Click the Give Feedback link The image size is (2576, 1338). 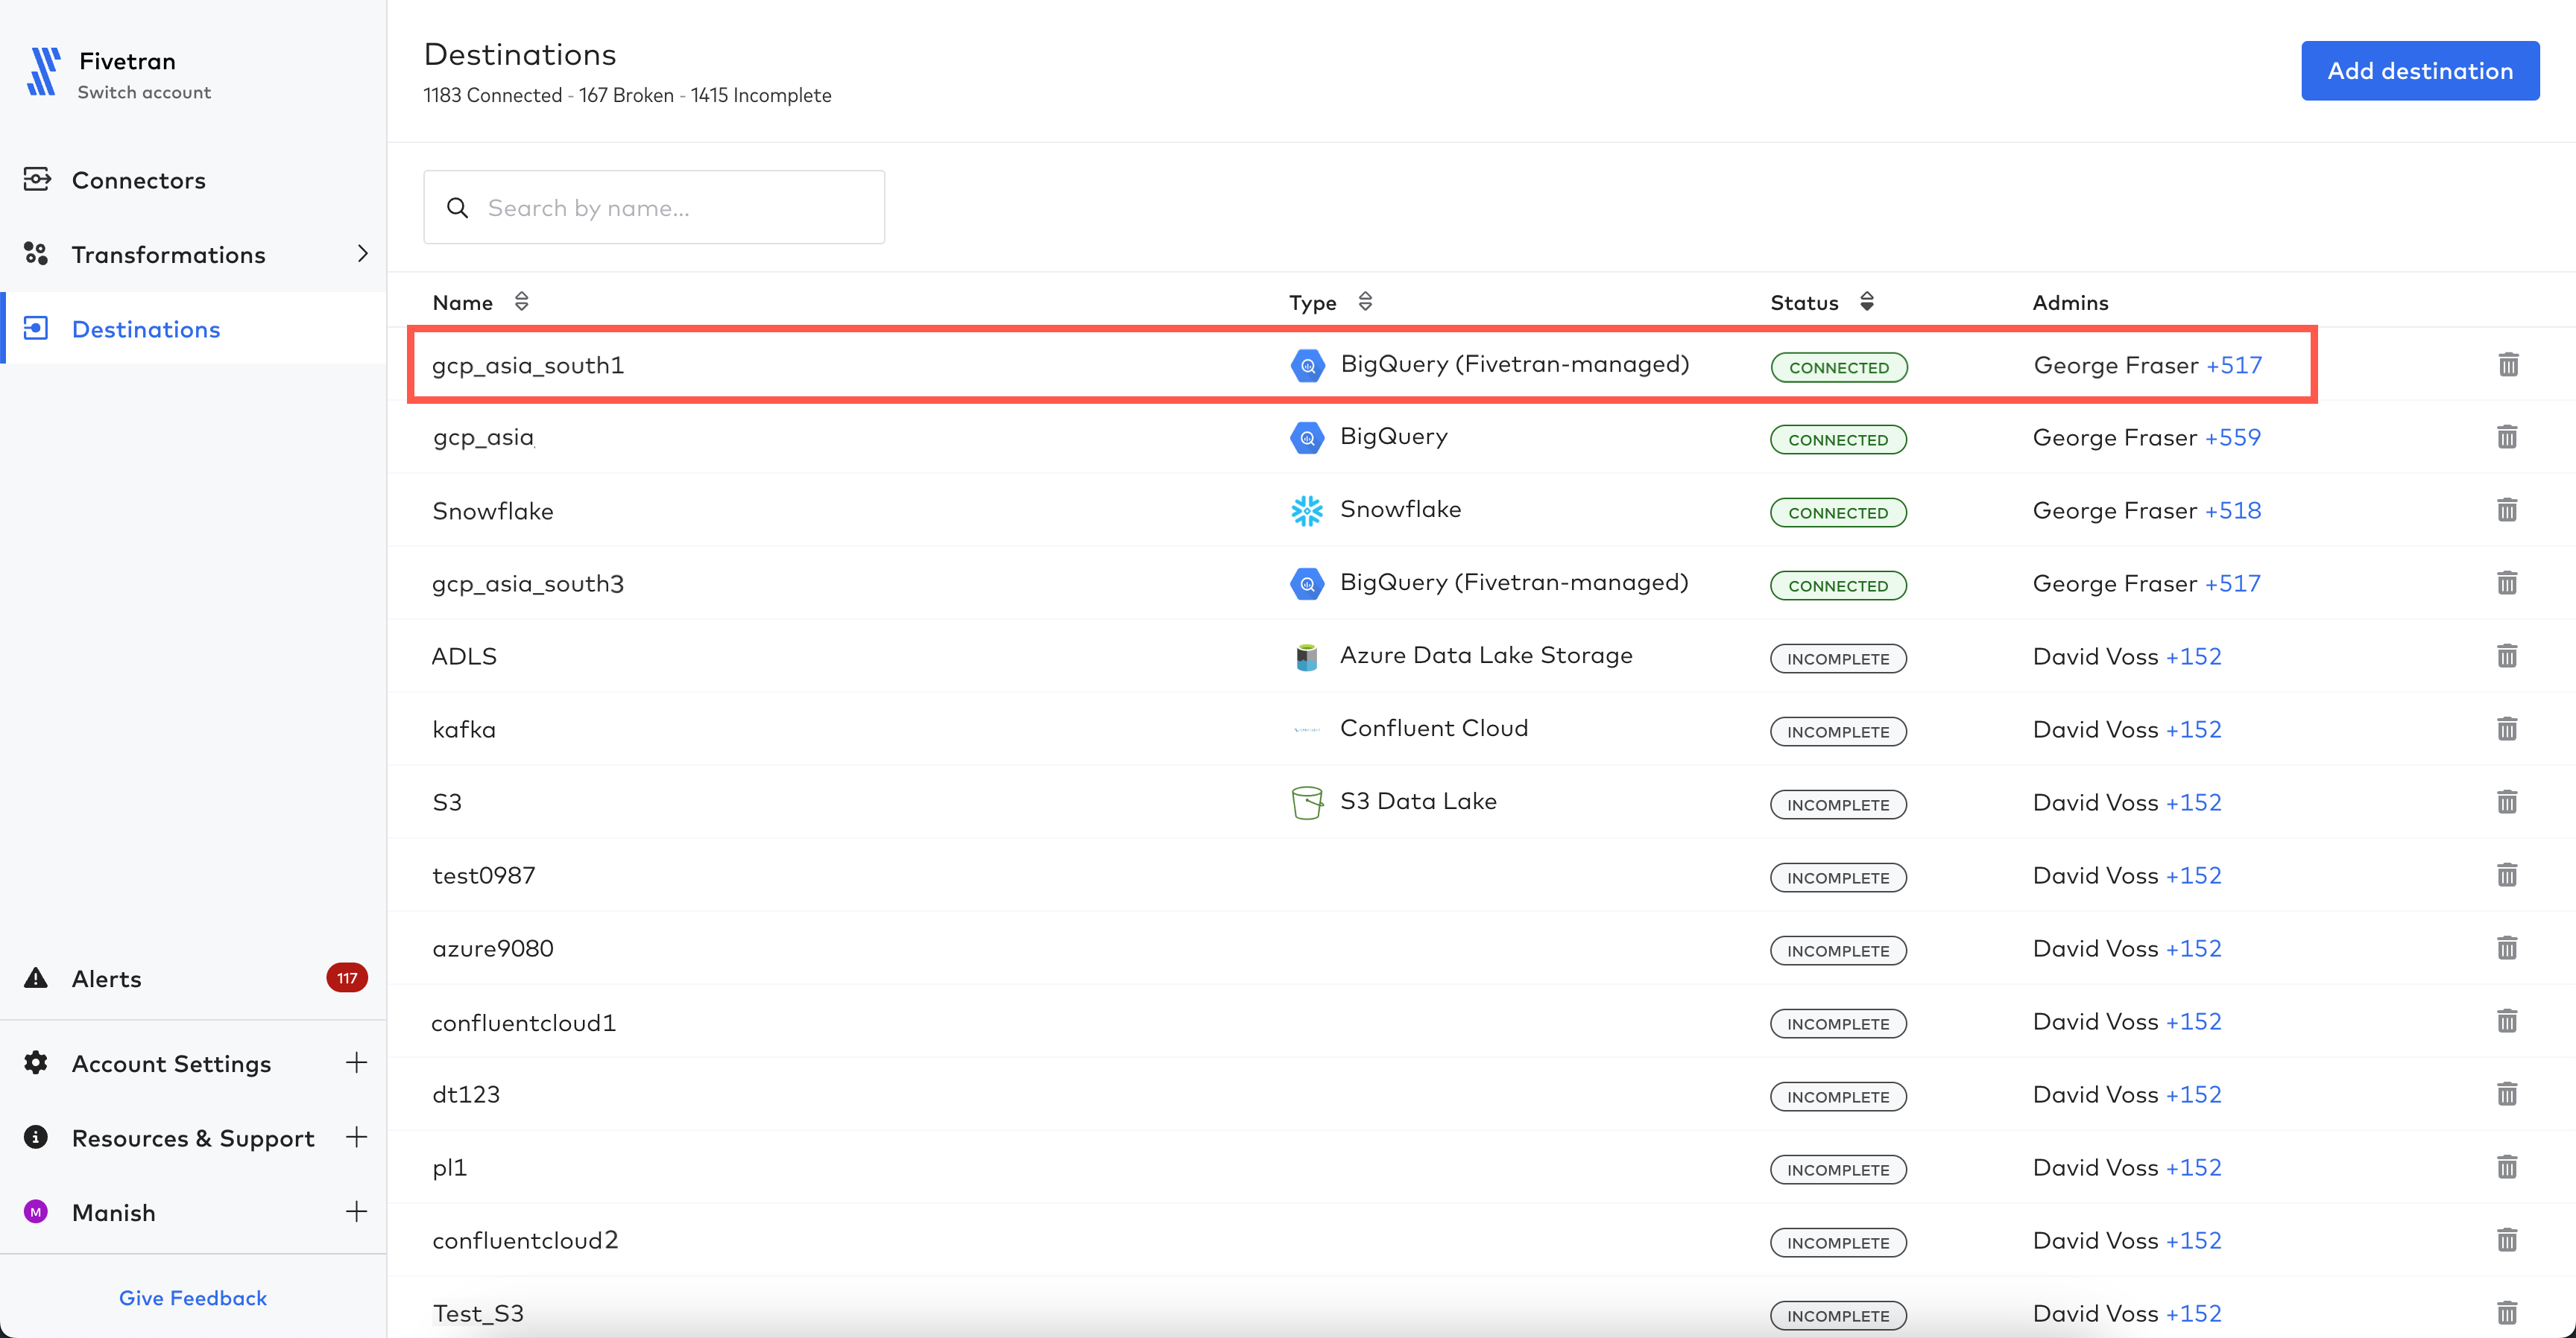tap(193, 1298)
